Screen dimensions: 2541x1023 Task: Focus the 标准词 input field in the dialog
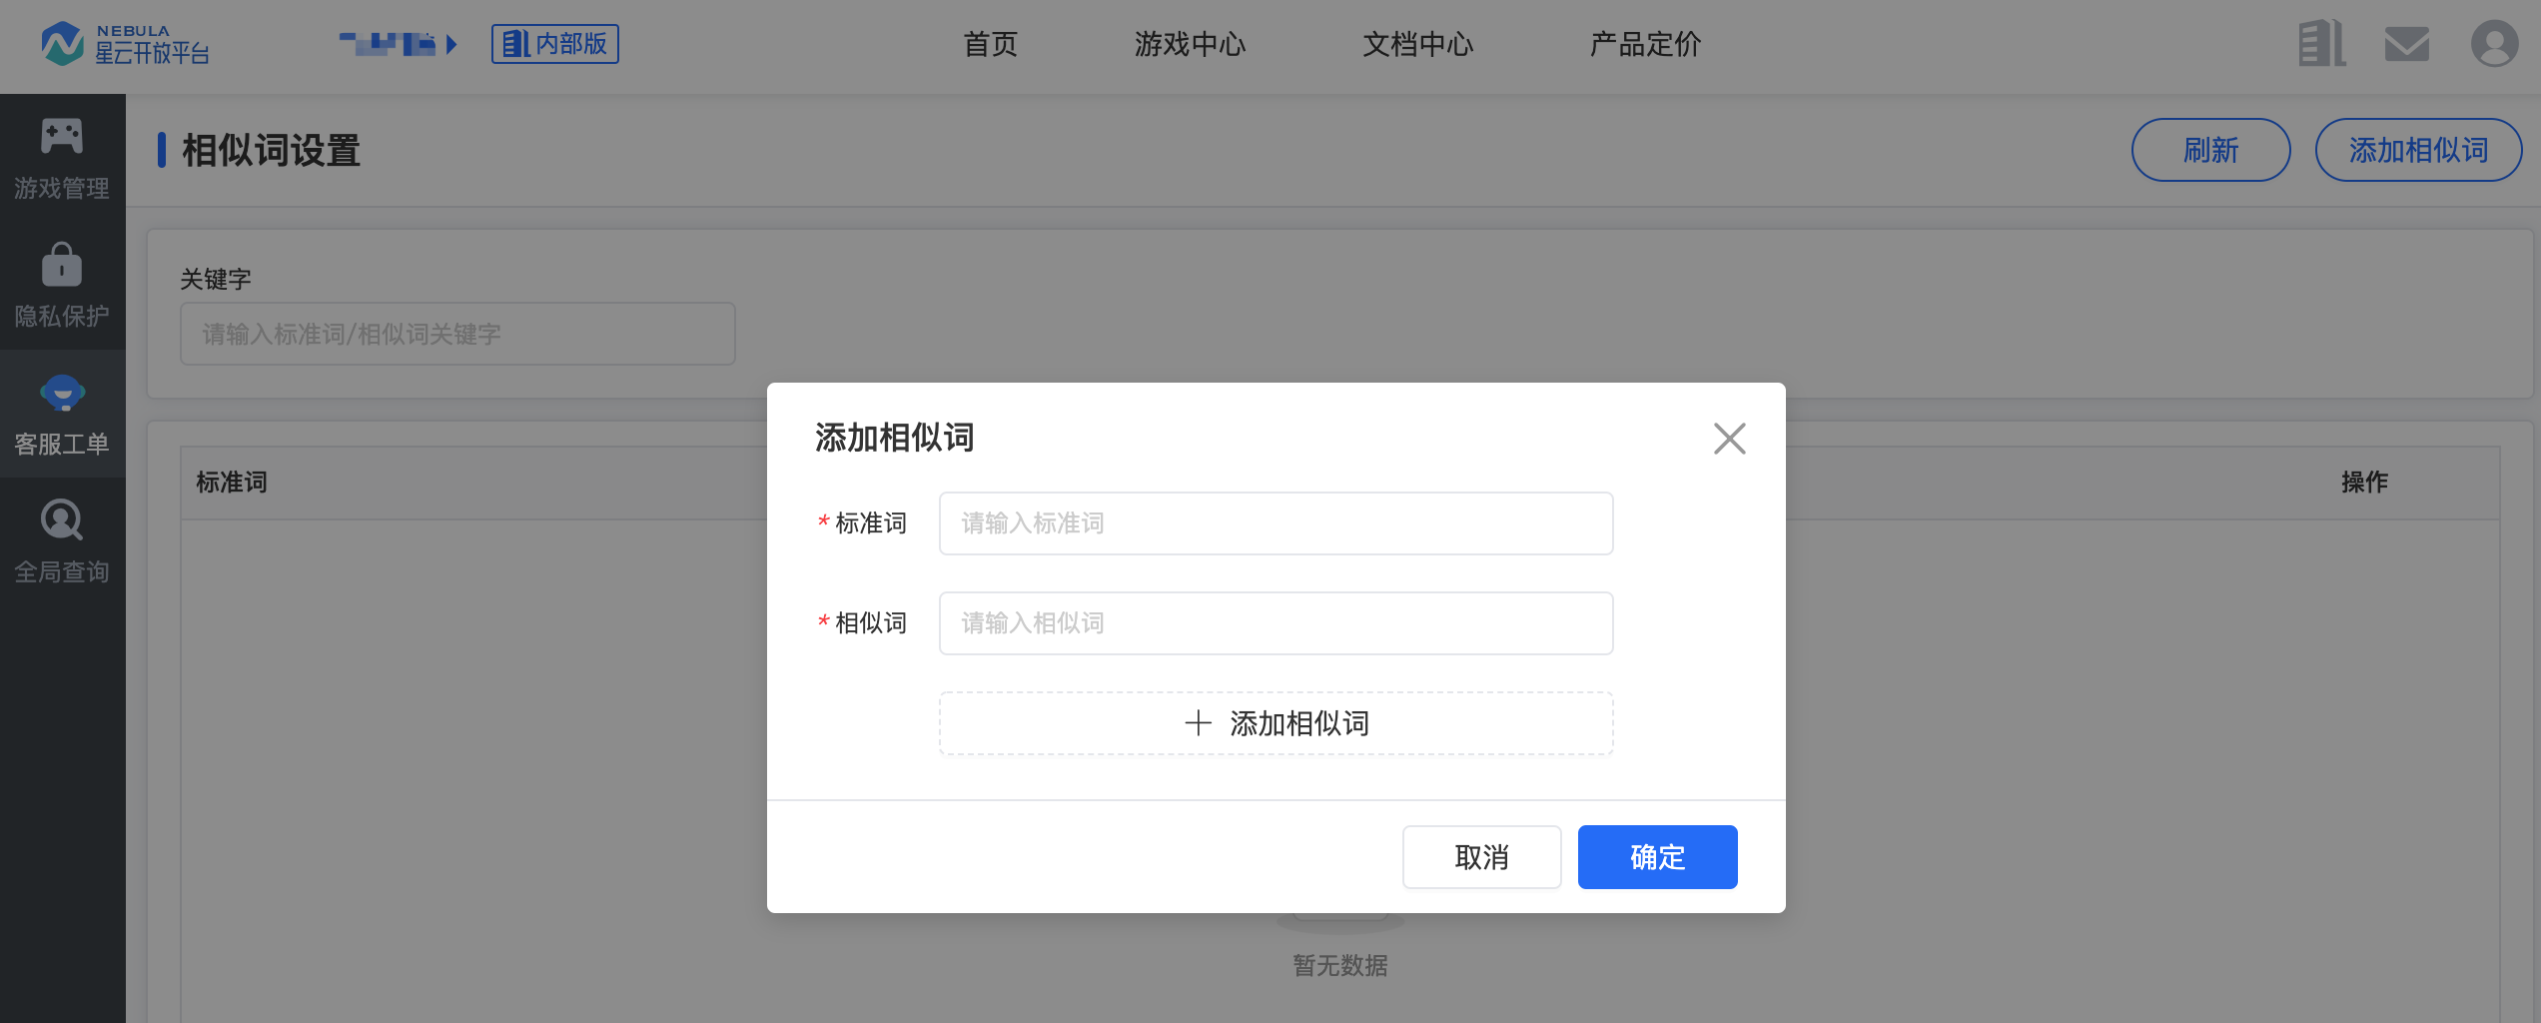coord(1276,523)
